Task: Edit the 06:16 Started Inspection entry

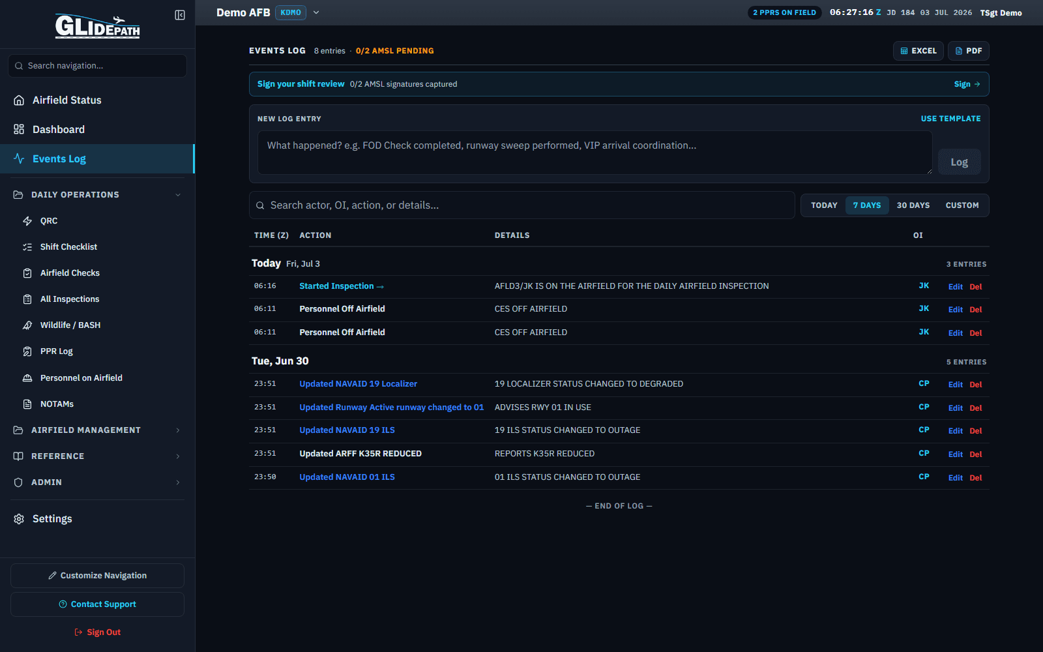Action: click(956, 287)
